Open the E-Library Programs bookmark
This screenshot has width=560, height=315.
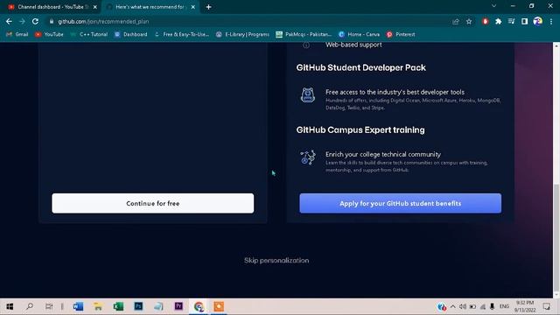(x=243, y=34)
